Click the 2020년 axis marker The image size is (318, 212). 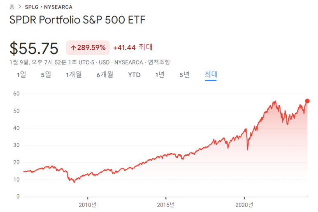(244, 205)
